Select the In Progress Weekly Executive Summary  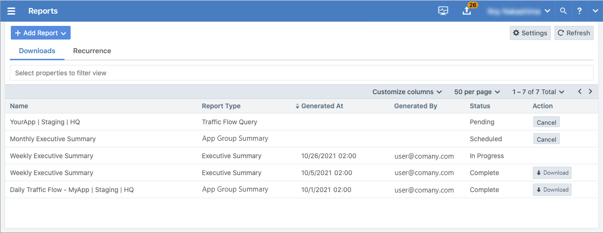pyautogui.click(x=51, y=156)
